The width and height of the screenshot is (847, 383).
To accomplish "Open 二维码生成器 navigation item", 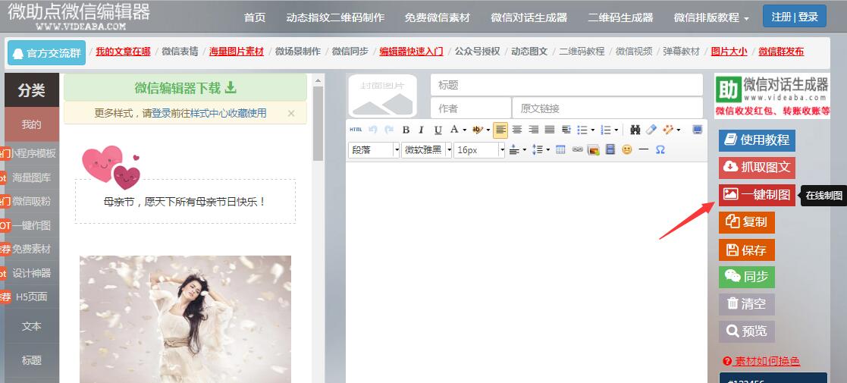I will click(x=621, y=17).
